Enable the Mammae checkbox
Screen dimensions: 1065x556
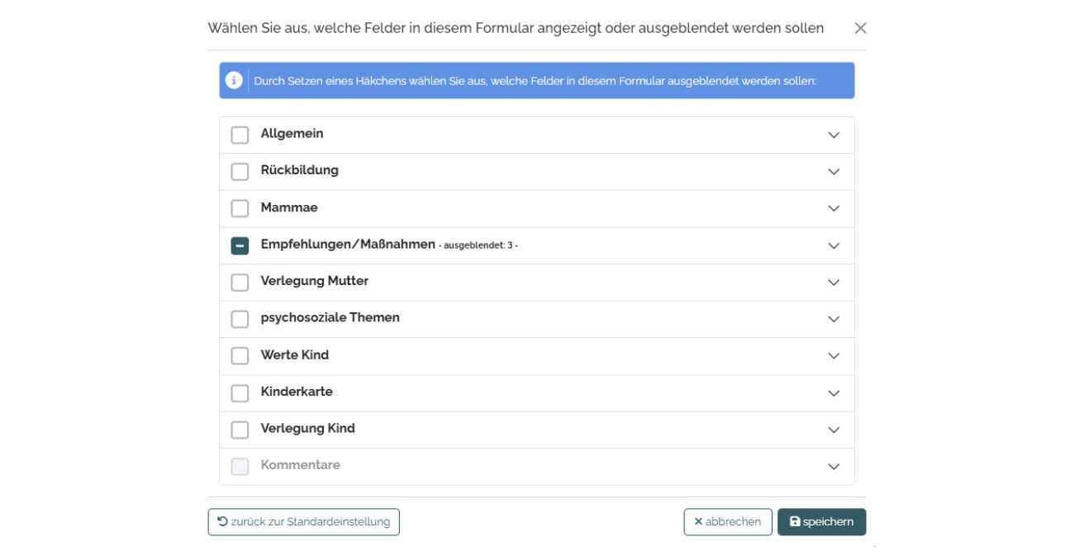(x=240, y=208)
